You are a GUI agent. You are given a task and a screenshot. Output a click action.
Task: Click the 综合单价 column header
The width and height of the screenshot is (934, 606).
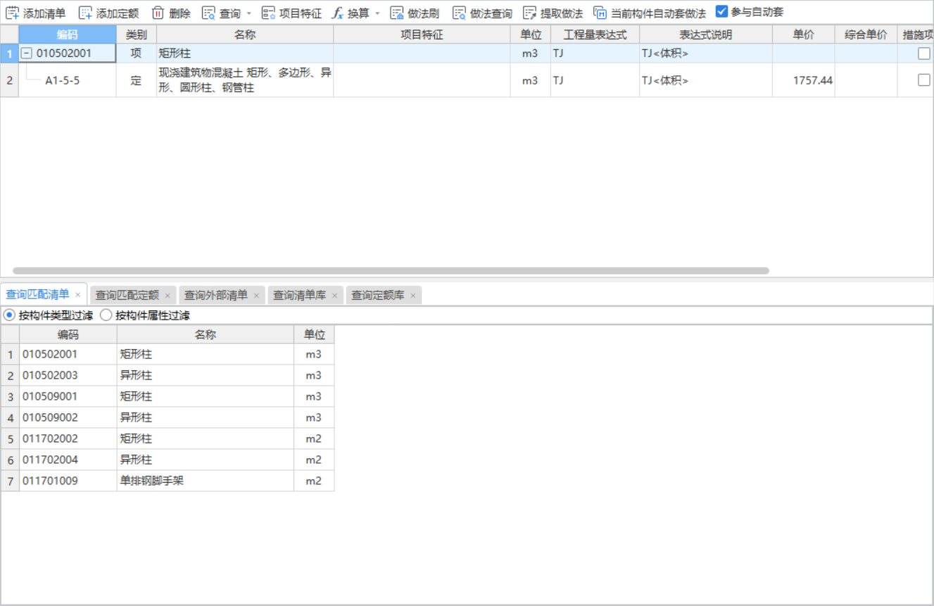pyautogui.click(x=866, y=34)
